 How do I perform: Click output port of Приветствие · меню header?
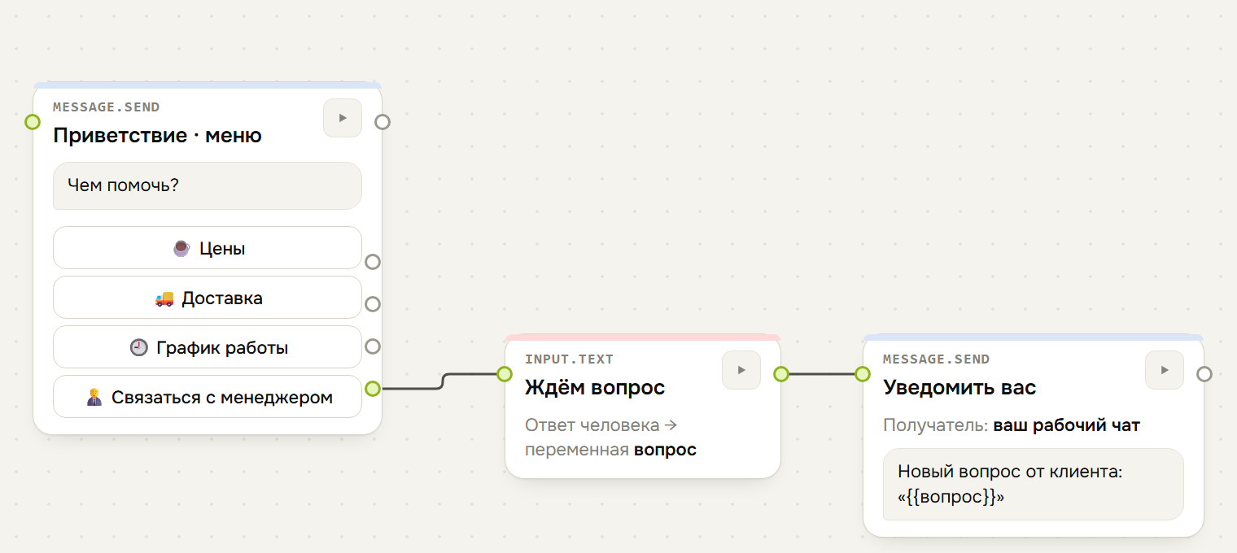tap(382, 122)
